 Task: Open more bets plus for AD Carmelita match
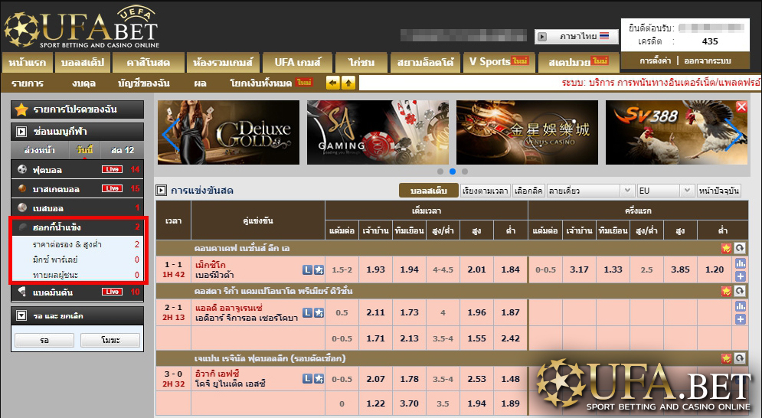pos(740,319)
